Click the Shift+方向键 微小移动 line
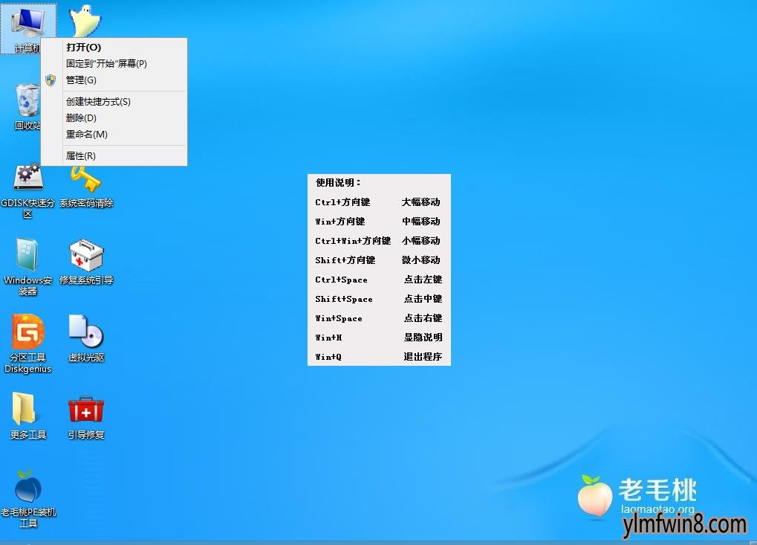757x545 pixels. [x=378, y=260]
